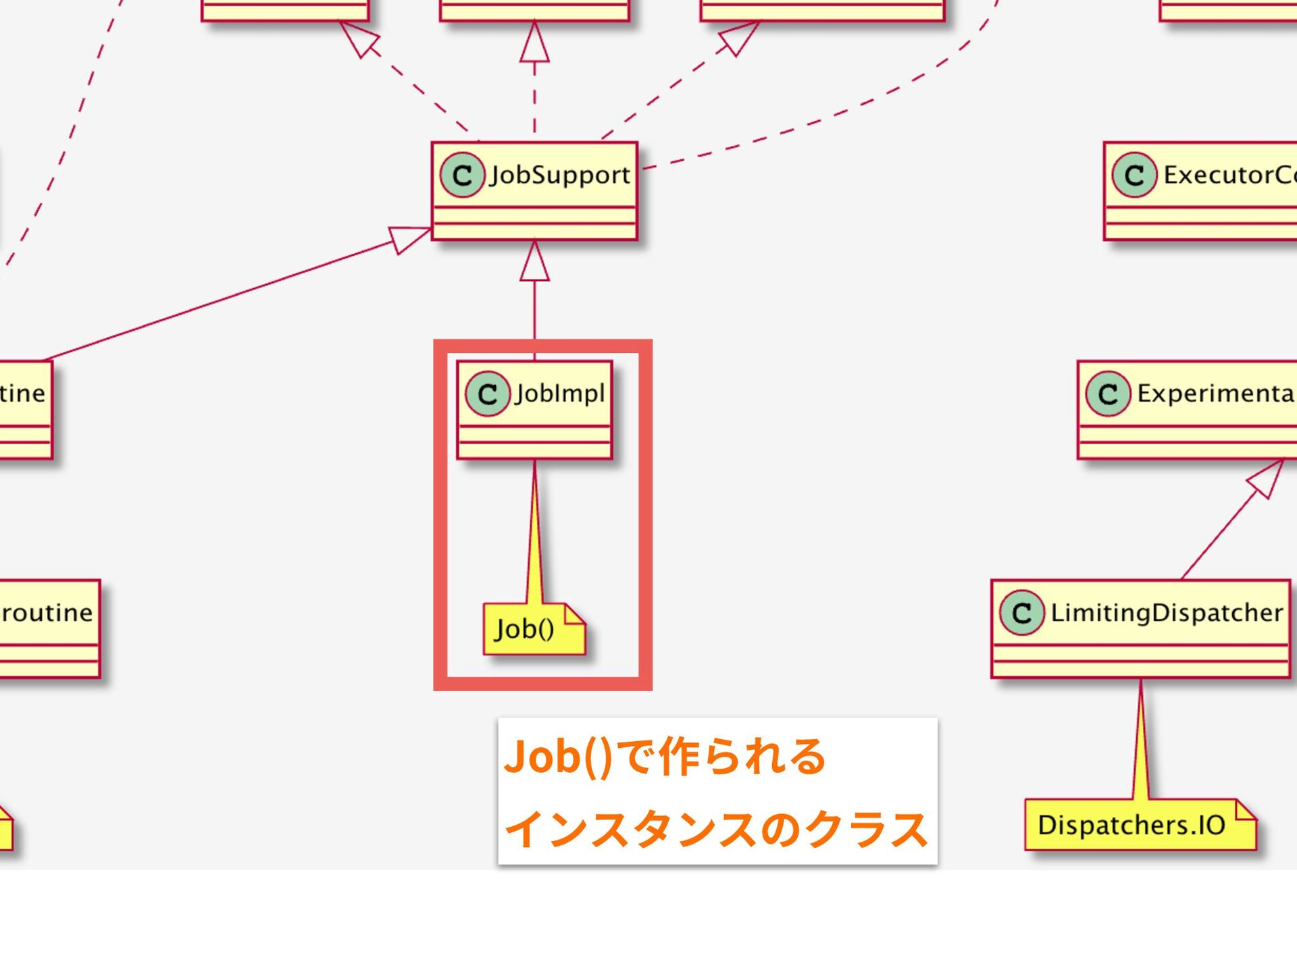Click the JobImpl class C icon

487,394
